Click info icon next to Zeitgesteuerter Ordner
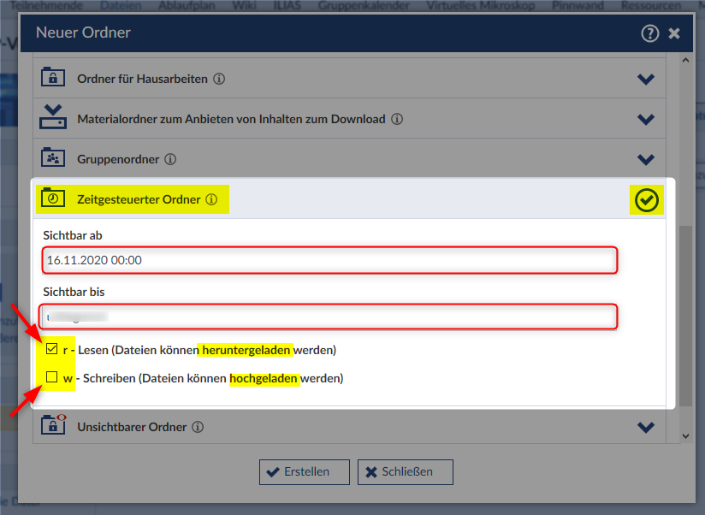 coord(211,199)
